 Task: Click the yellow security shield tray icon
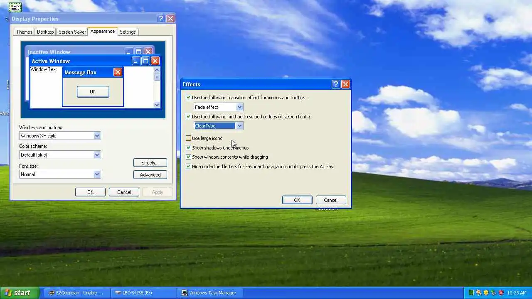(486, 292)
